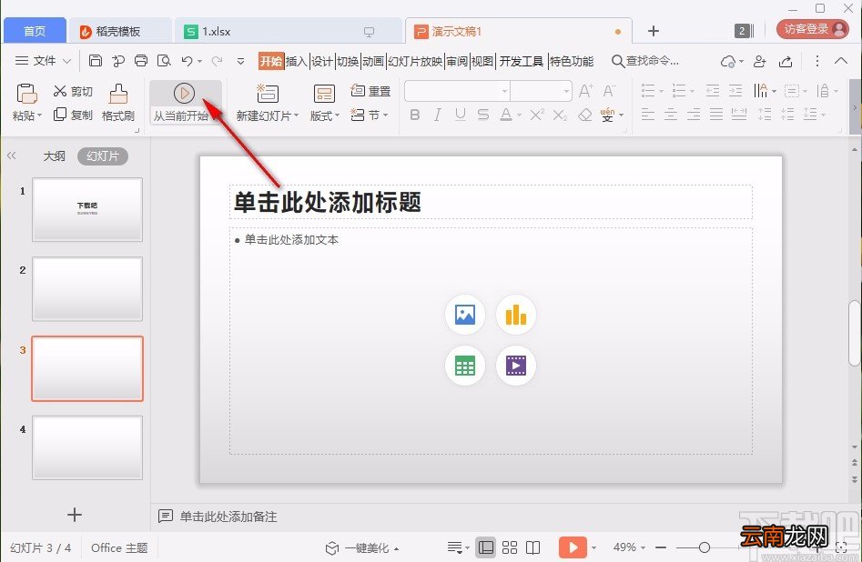Switch to reading view icon

532,547
